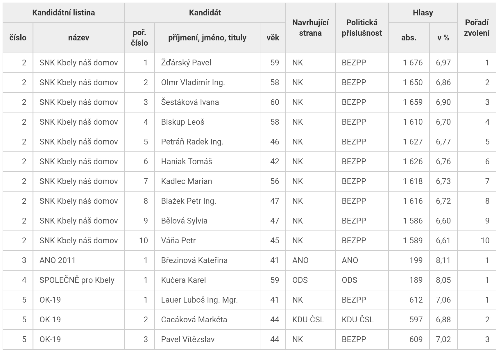Click the 'věk' column header
Screen dimensions: 501x352
point(273,38)
